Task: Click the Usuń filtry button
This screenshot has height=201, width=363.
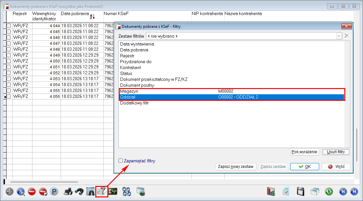Action: point(336,152)
